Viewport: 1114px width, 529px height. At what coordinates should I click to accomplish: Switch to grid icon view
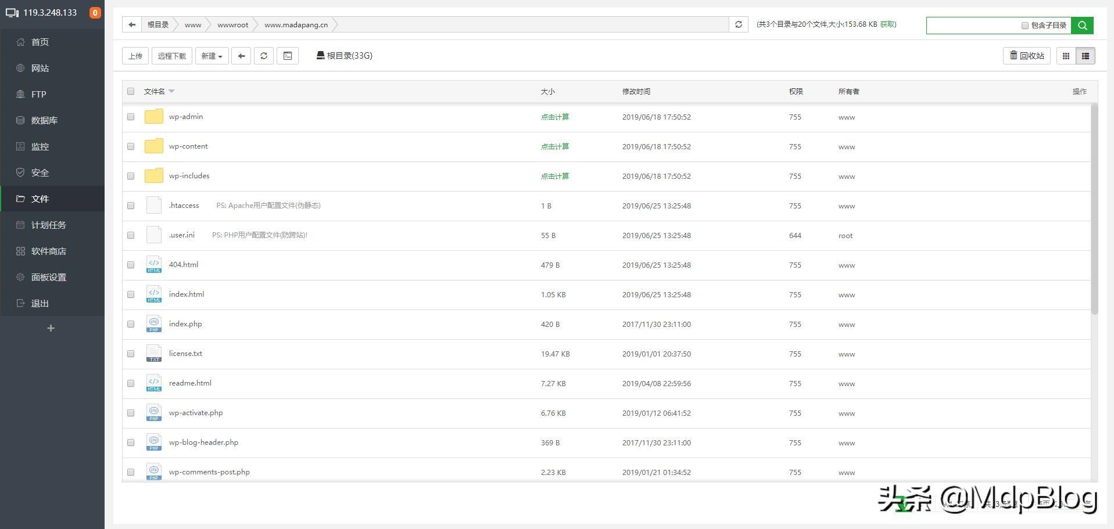(1066, 56)
